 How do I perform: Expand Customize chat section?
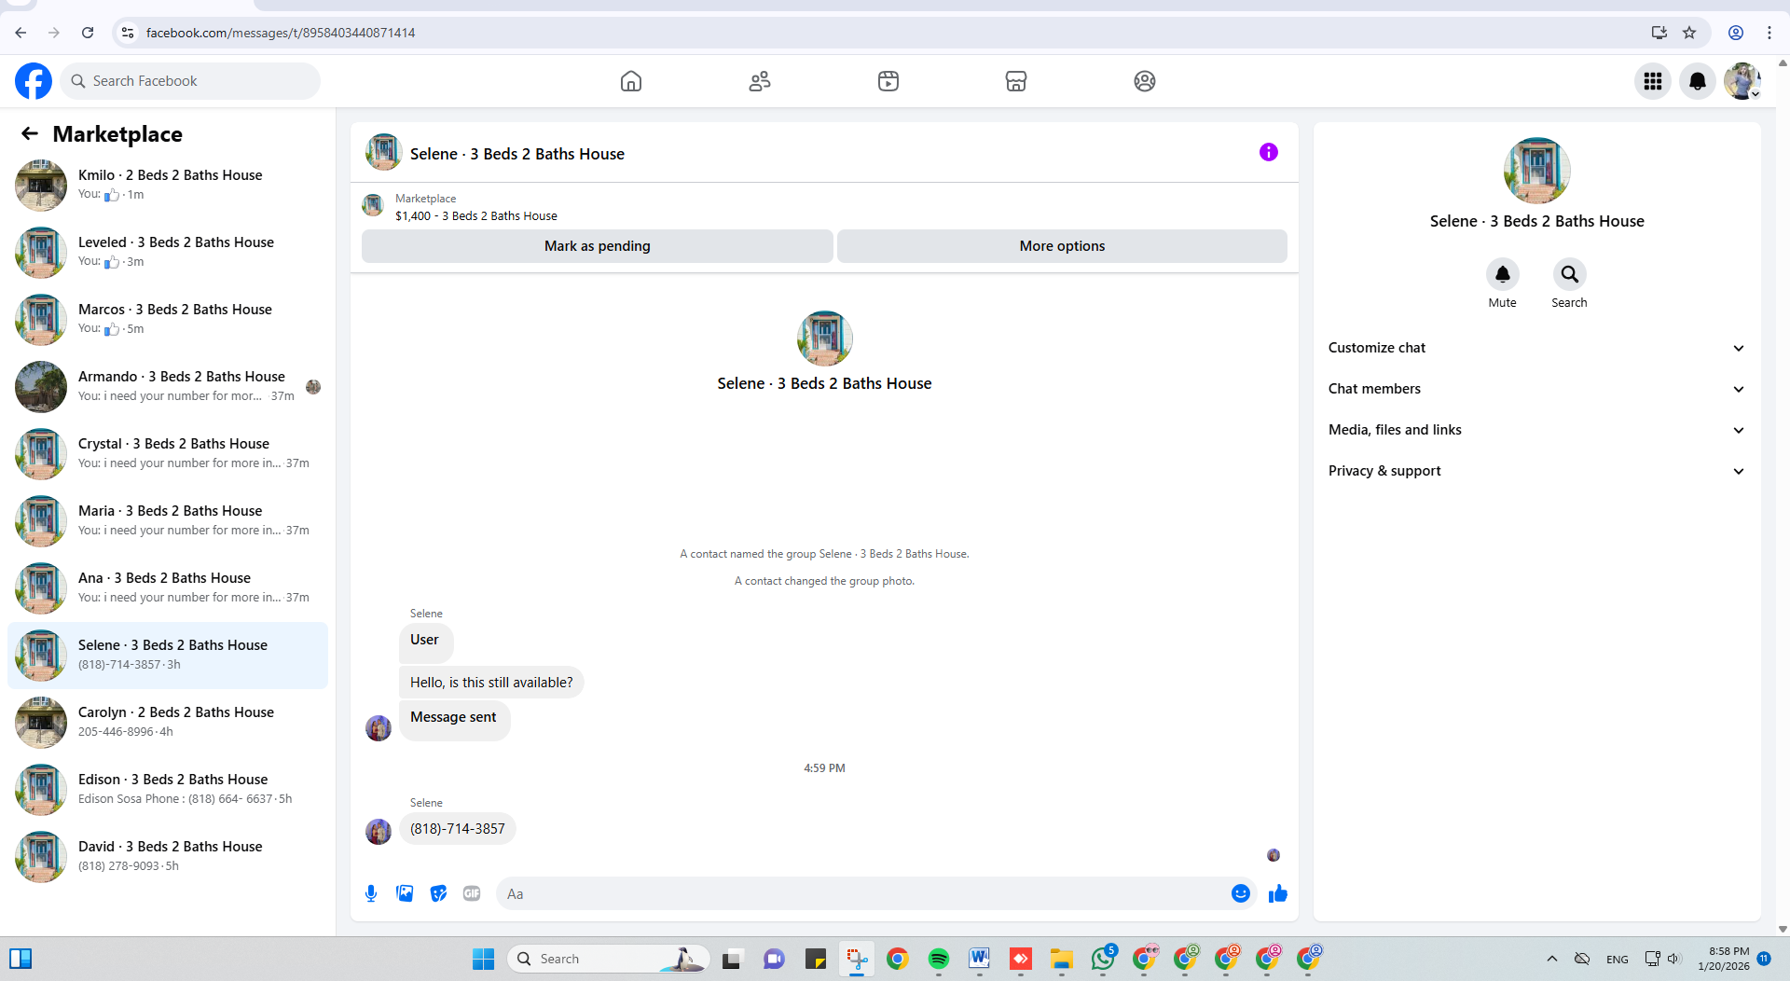click(1536, 348)
